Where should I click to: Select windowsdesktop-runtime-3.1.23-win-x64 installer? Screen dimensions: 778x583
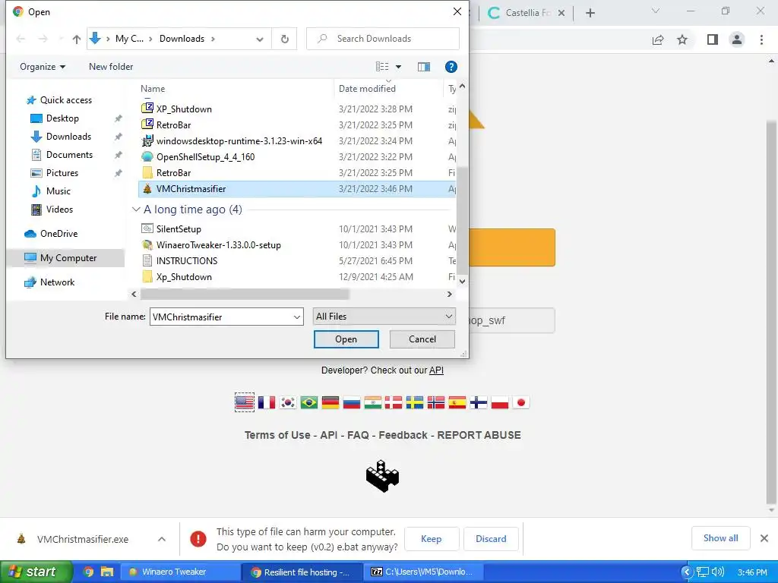point(239,140)
